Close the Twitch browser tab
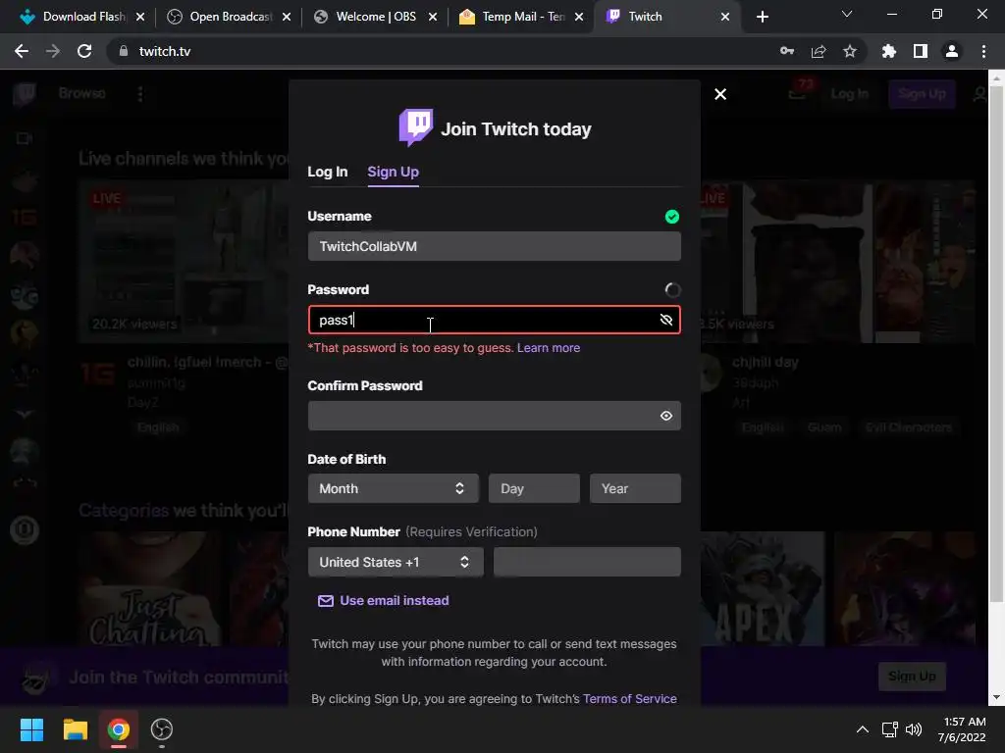Screen dimensions: 1005x753 pos(725,17)
